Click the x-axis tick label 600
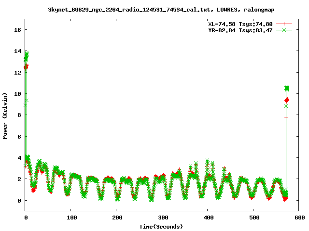309x231 pixels. click(x=300, y=218)
